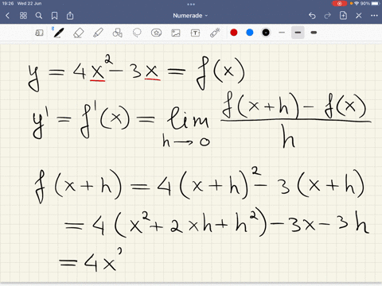Open the Numerade document title dropdown
Image resolution: width=382 pixels, height=286 pixels.
(x=190, y=16)
